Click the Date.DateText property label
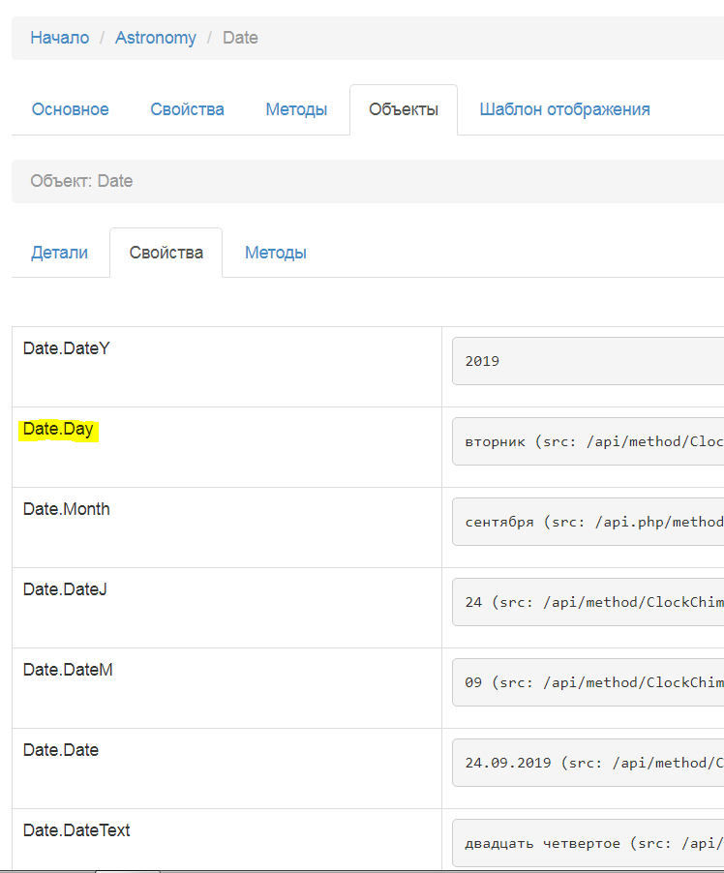The width and height of the screenshot is (724, 873). [x=76, y=830]
